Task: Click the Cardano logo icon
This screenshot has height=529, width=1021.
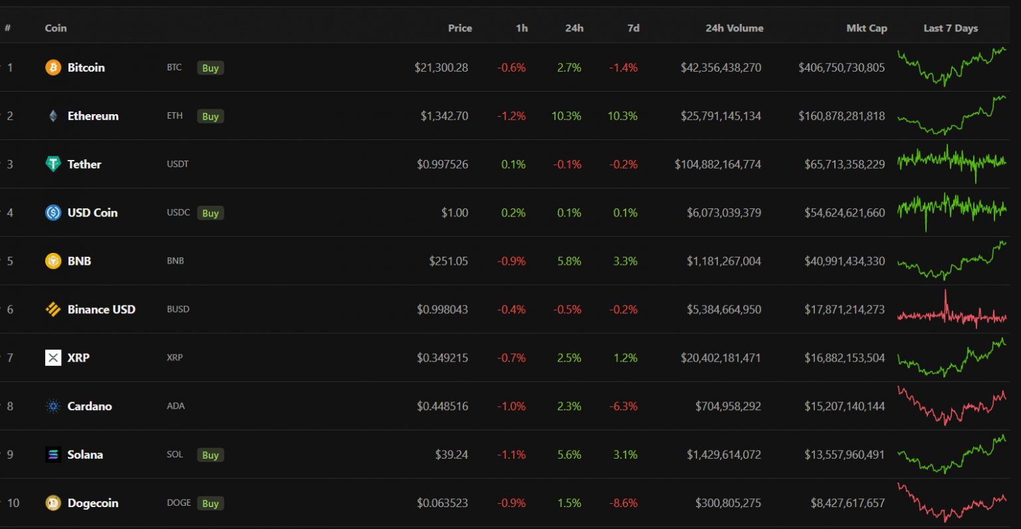Action: [x=53, y=406]
